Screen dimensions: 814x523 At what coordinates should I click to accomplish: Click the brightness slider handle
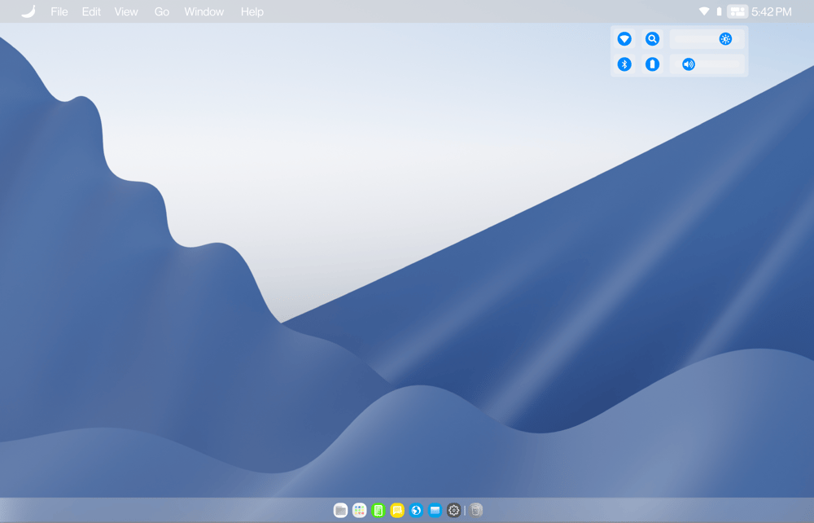(x=726, y=39)
